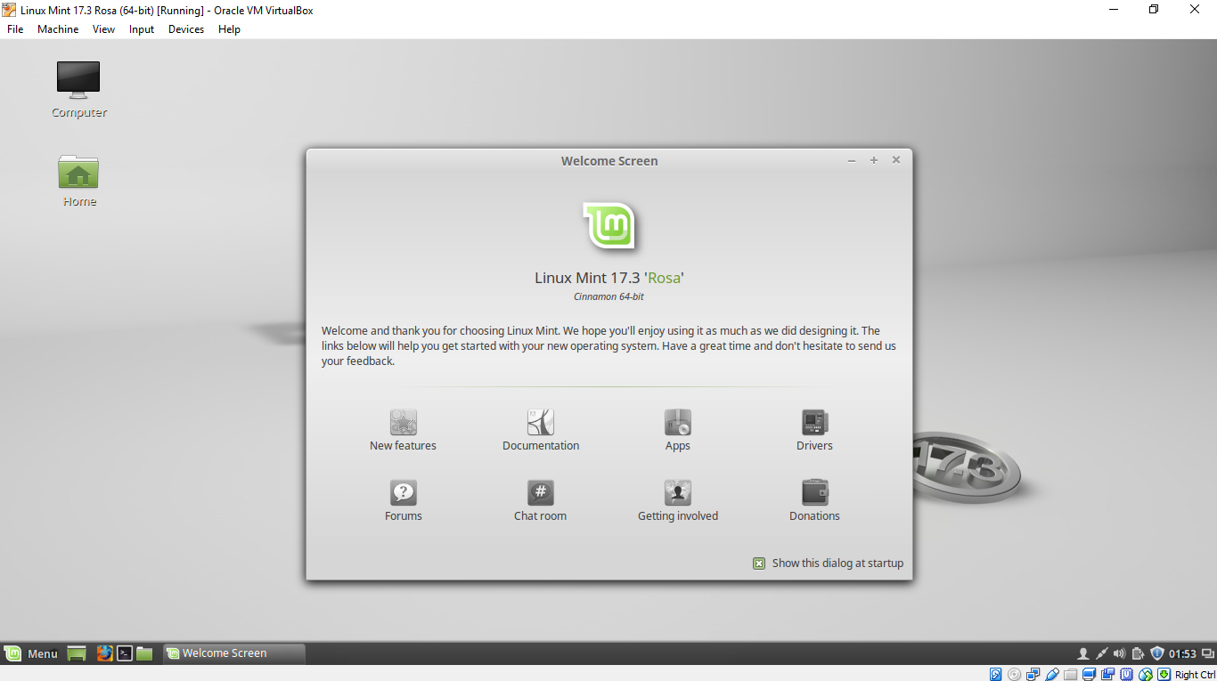The image size is (1217, 681).
Task: Launch Firefox from the panel
Action: point(105,653)
